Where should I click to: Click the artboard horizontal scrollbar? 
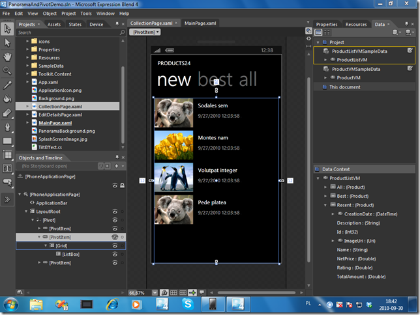[256, 292]
